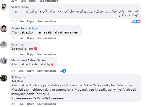
Task: Open Raja Anas profile photo
Action: [4, 45]
